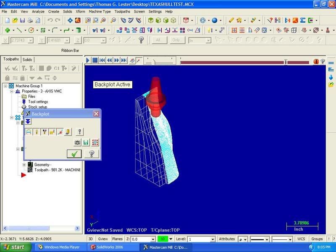The image size is (336, 252).
Task: Collapse the Properties - 3 - AXIS VMC node
Action: click(x=12, y=91)
